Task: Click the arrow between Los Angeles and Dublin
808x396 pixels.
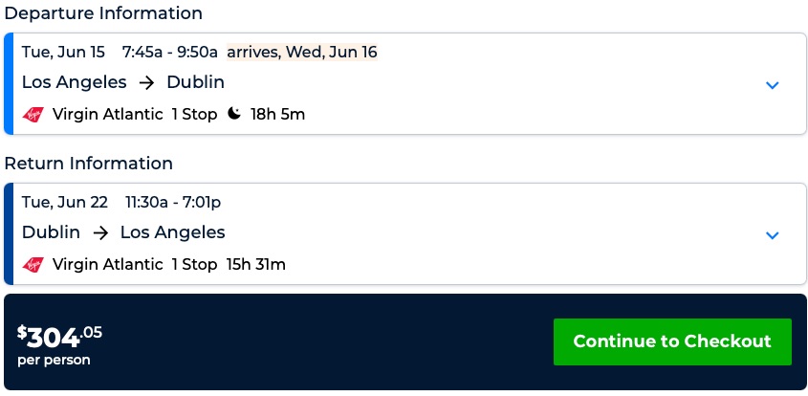Action: 146,83
